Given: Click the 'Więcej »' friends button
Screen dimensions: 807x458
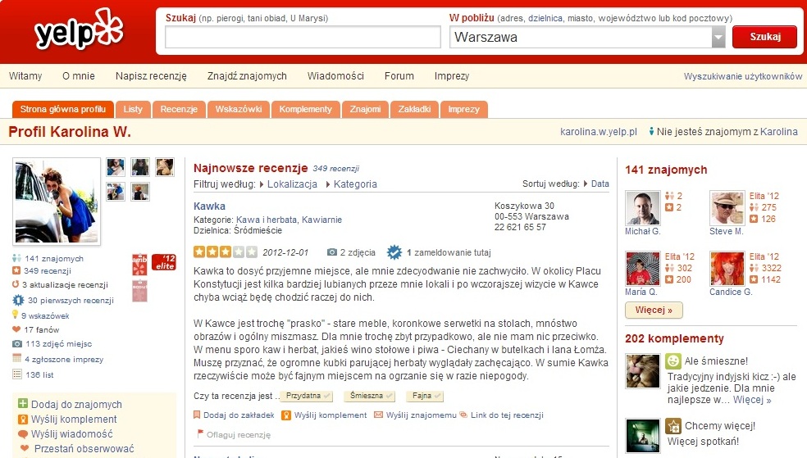Looking at the screenshot, I should 654,311.
